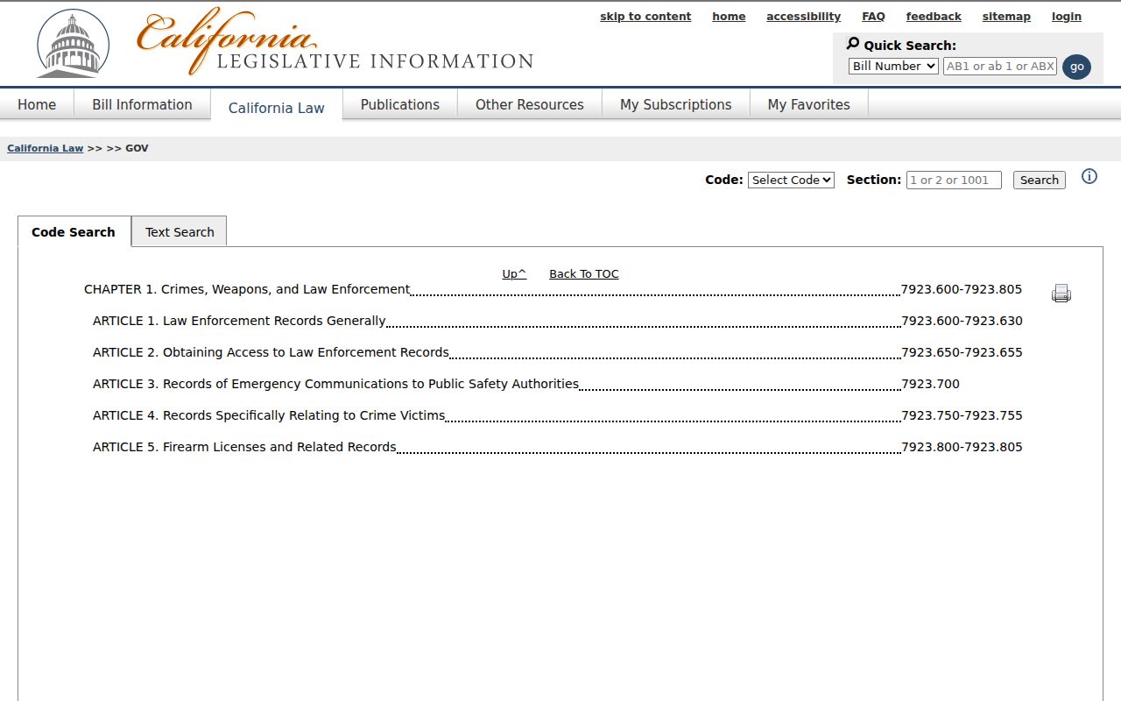Open Chapter 1 Crimes, Weapons, and Law Enforcement

(x=247, y=289)
